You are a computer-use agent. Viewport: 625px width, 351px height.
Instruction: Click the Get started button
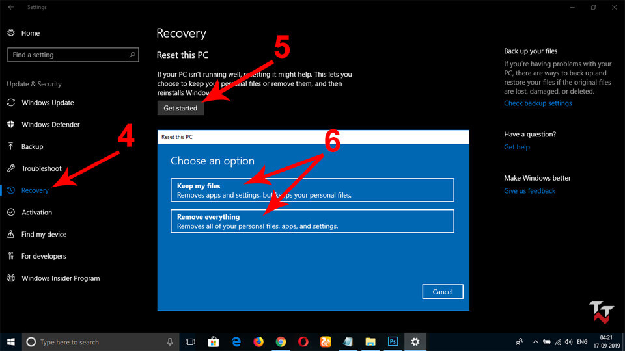tap(180, 108)
